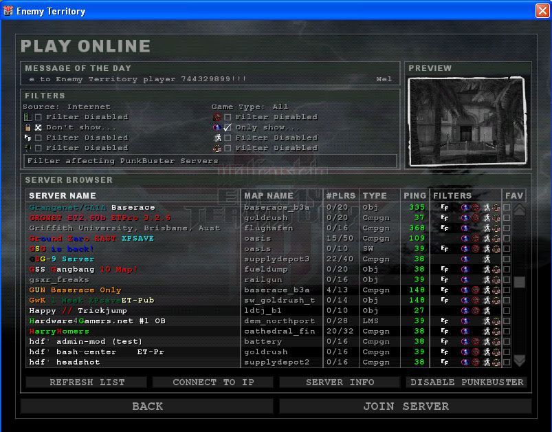Click the padlock password filter icon
The height and width of the screenshot is (432, 552).
tap(27, 127)
